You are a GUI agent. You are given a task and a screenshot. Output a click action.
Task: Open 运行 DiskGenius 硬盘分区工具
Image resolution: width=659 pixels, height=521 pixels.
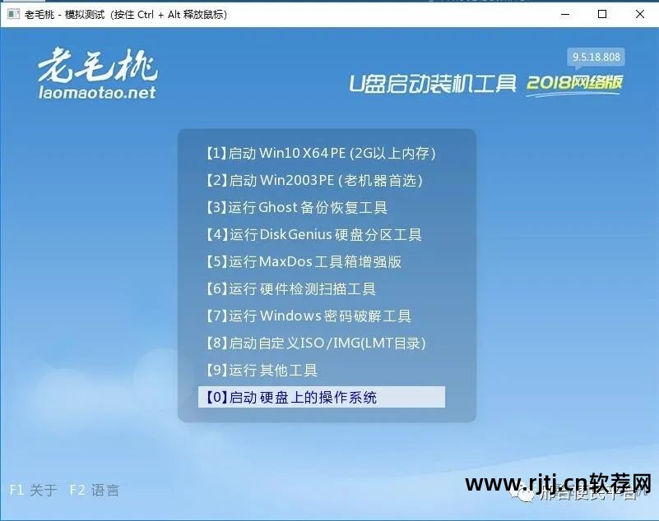click(x=313, y=235)
